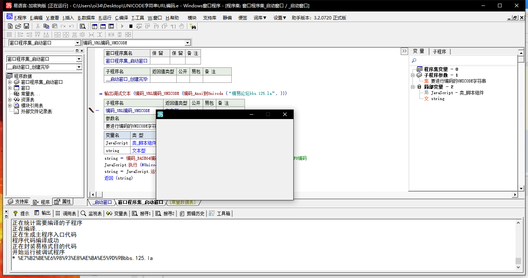
Task: Click the binoculars help-search toolbar icon
Action: pos(193,26)
